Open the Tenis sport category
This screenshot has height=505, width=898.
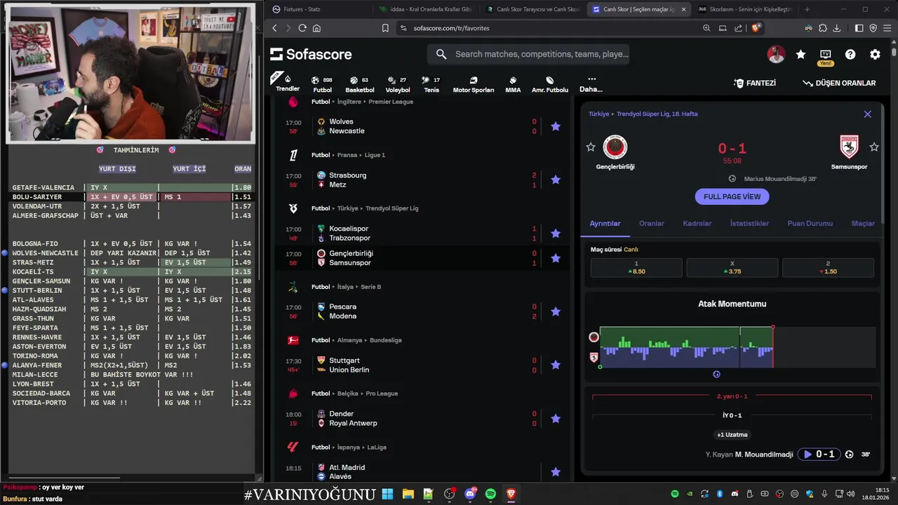tap(431, 84)
